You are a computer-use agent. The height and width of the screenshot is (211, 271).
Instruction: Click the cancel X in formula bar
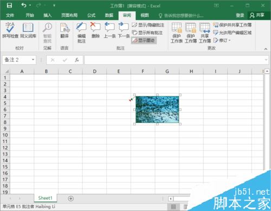(53, 60)
